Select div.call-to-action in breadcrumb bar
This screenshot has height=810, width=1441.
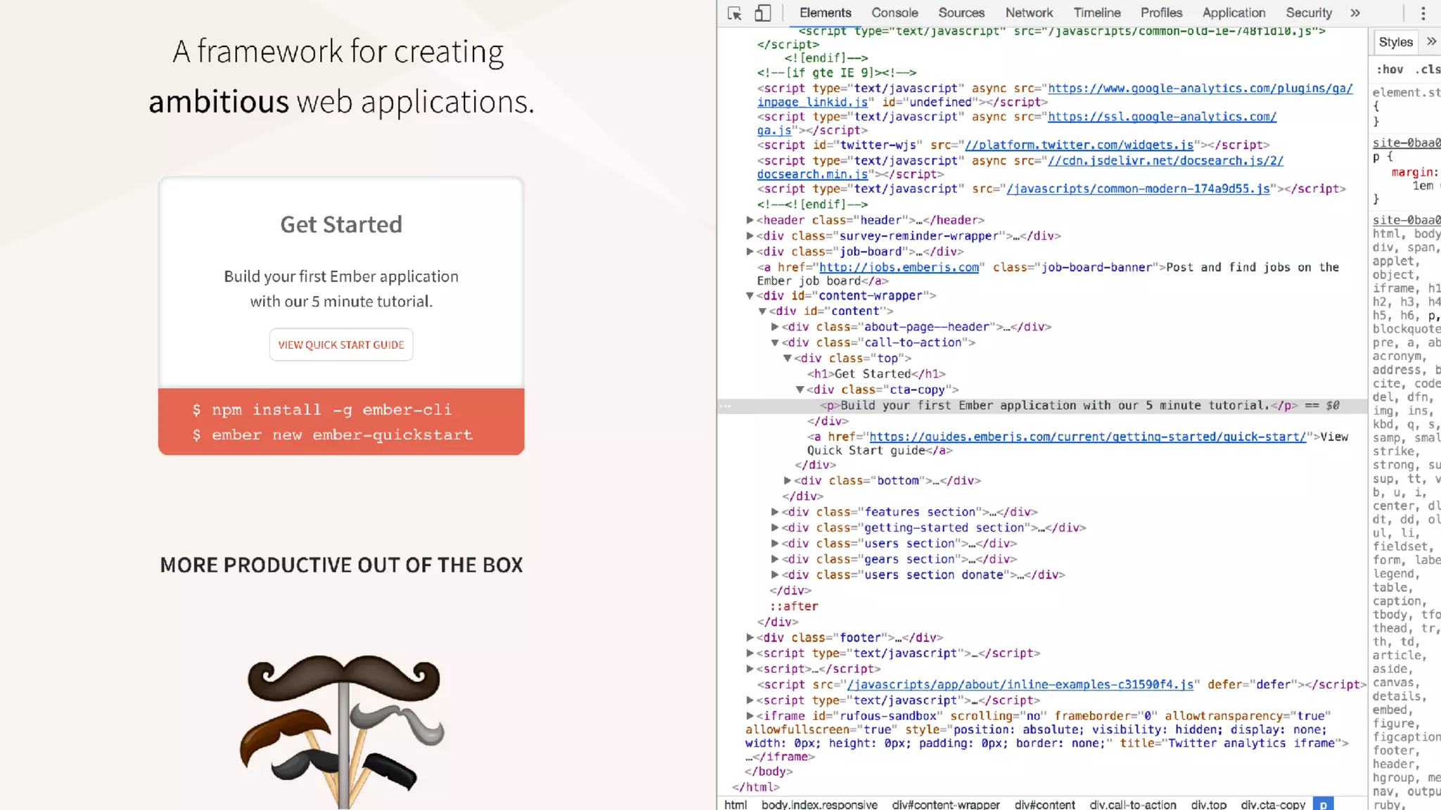1132,804
